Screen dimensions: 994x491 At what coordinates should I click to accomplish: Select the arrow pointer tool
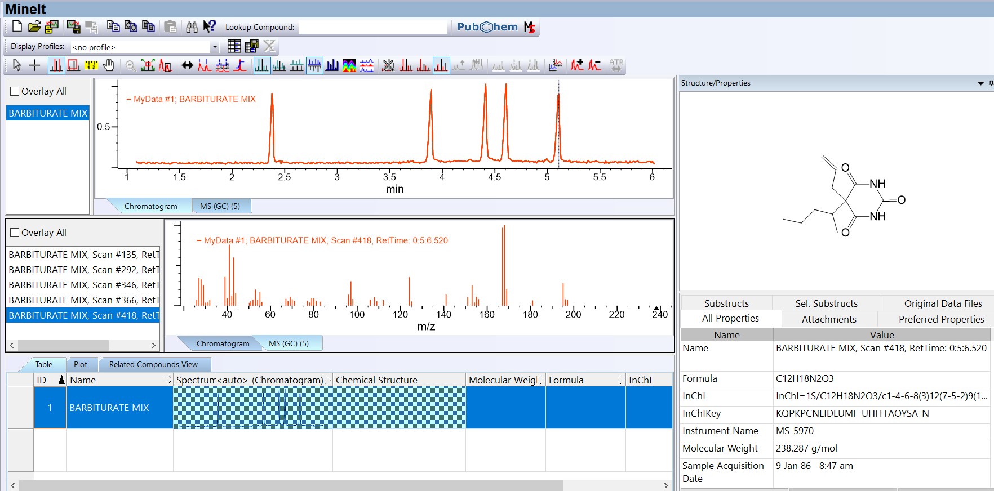click(x=17, y=65)
